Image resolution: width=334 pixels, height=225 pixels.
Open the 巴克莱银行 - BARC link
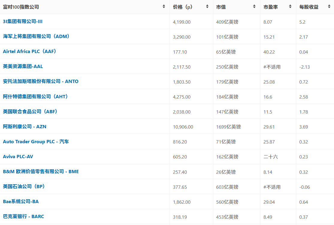[23, 217]
